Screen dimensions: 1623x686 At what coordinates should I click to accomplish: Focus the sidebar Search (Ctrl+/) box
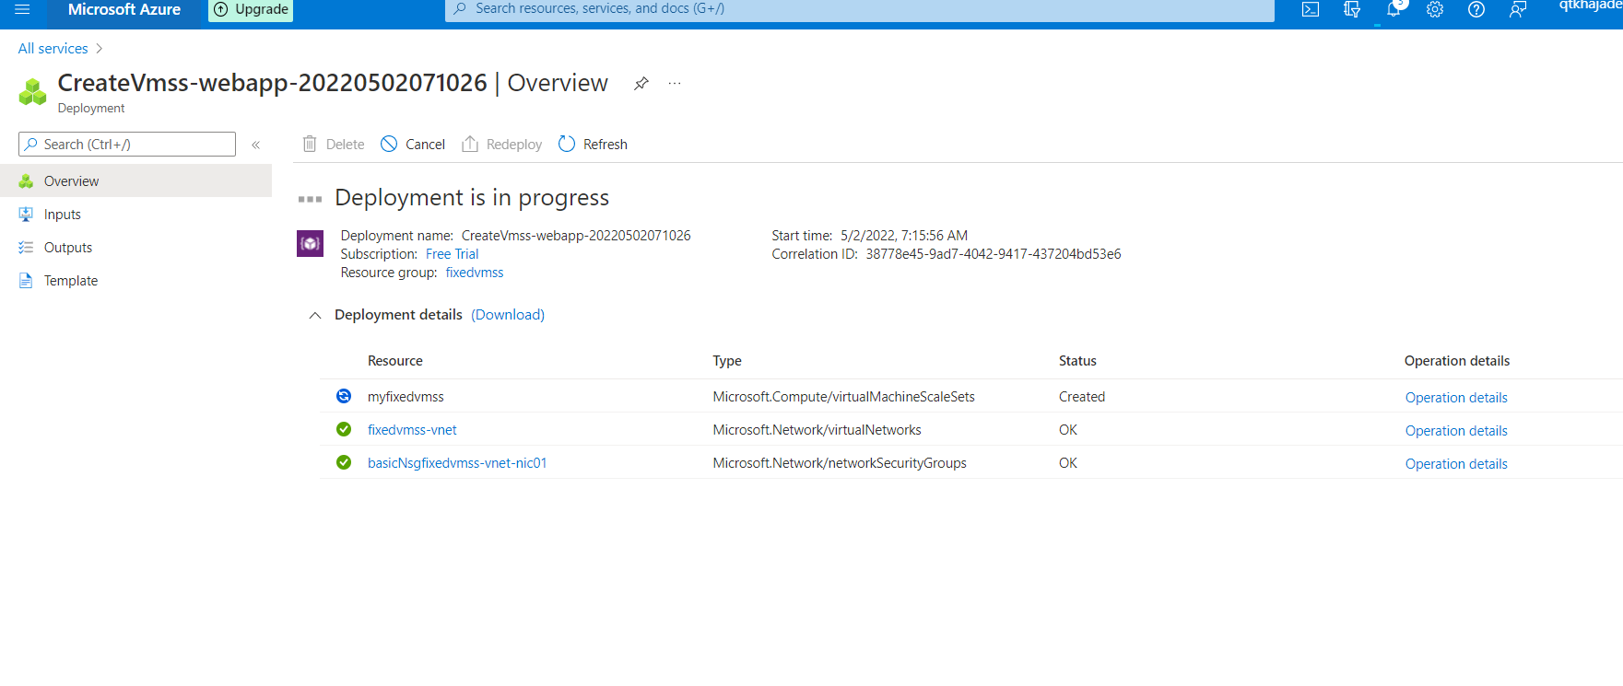(127, 145)
